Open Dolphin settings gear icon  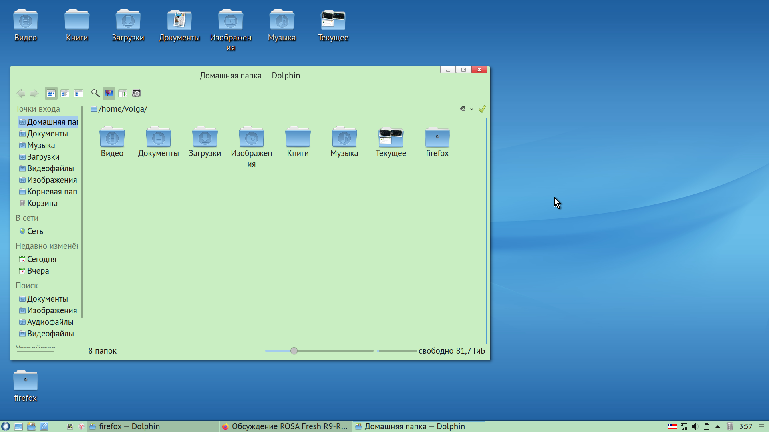tap(136, 93)
